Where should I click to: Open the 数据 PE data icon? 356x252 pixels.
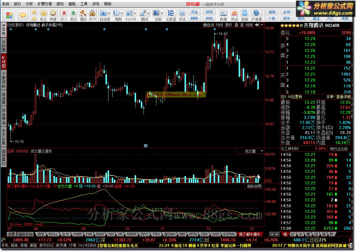(x=223, y=15)
